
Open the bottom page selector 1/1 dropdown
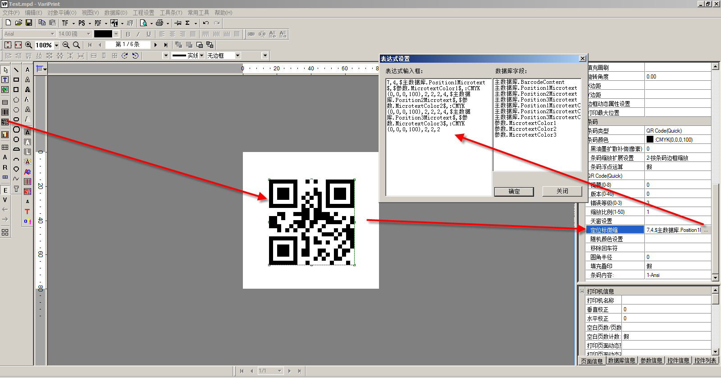[280, 371]
